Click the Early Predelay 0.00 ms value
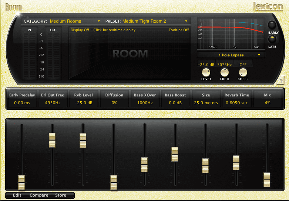 tap(22, 103)
